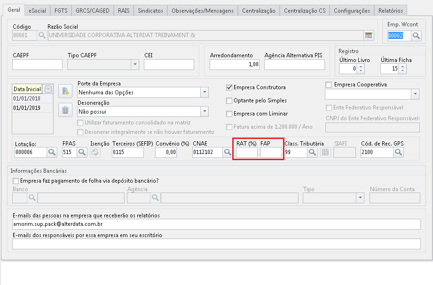Search Banco with magnifier icon
The width and height of the screenshot is (433, 285).
pos(32,198)
